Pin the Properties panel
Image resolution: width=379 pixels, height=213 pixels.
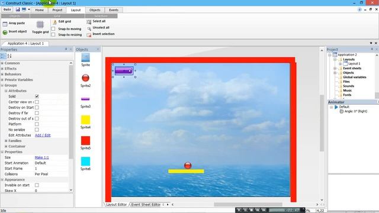click(x=66, y=49)
